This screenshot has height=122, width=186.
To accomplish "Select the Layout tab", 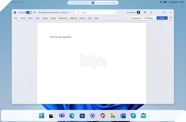I will (53, 18).
